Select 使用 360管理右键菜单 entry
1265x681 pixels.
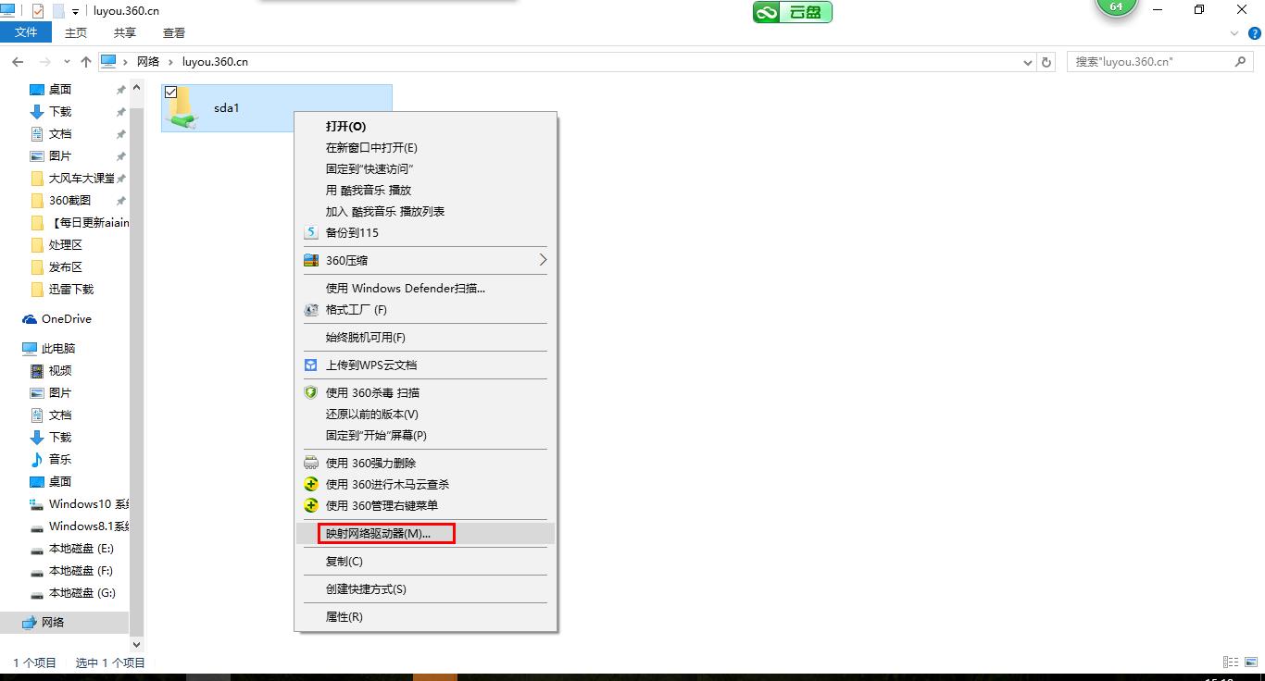[425, 506]
